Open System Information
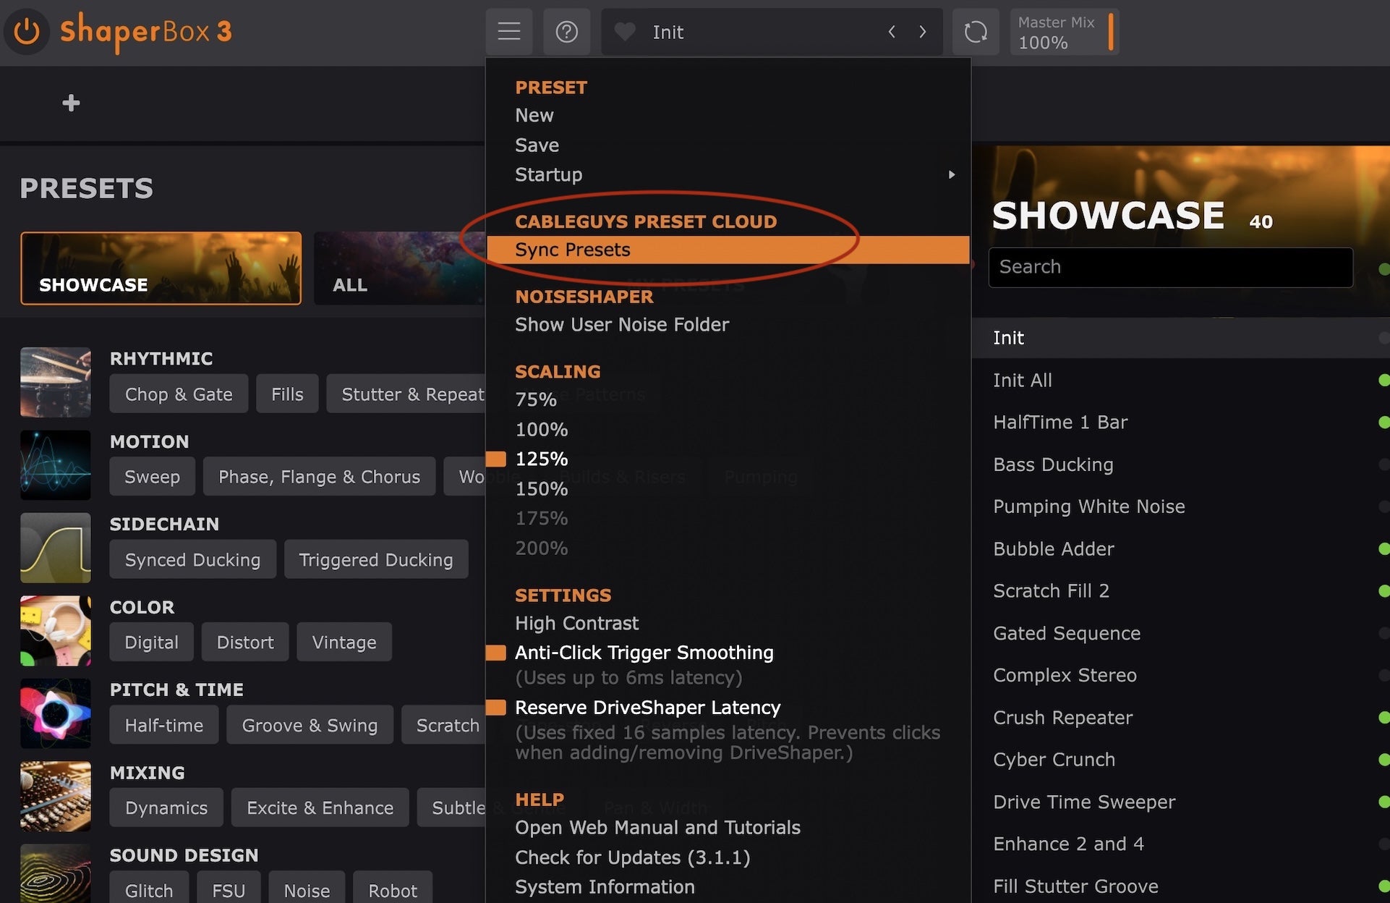 (605, 887)
